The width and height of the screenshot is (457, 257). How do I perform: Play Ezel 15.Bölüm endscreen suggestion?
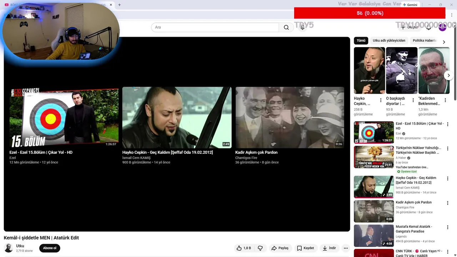click(64, 118)
